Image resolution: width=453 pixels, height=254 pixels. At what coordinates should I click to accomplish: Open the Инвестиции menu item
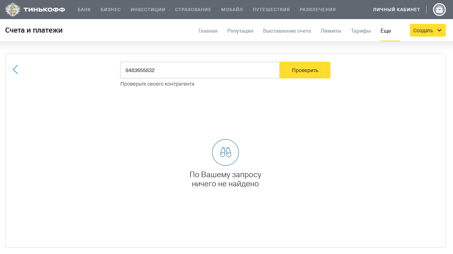[148, 10]
